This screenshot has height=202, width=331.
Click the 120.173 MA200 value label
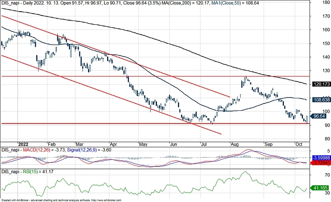322,84
